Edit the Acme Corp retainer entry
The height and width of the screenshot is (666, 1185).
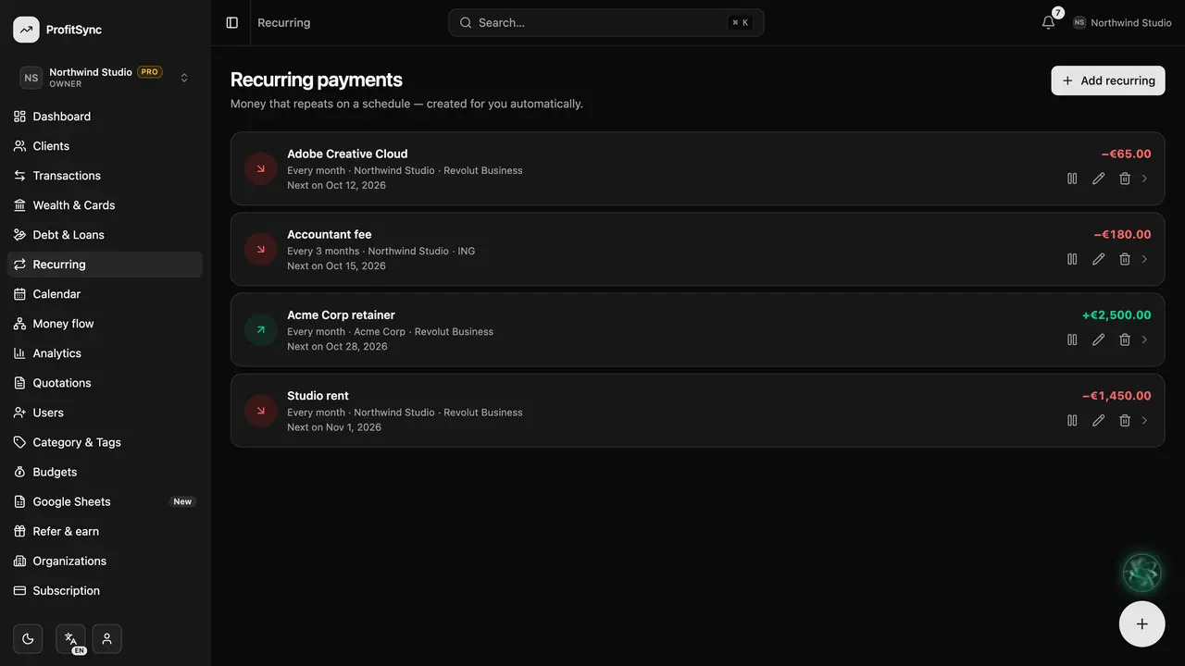(1098, 339)
